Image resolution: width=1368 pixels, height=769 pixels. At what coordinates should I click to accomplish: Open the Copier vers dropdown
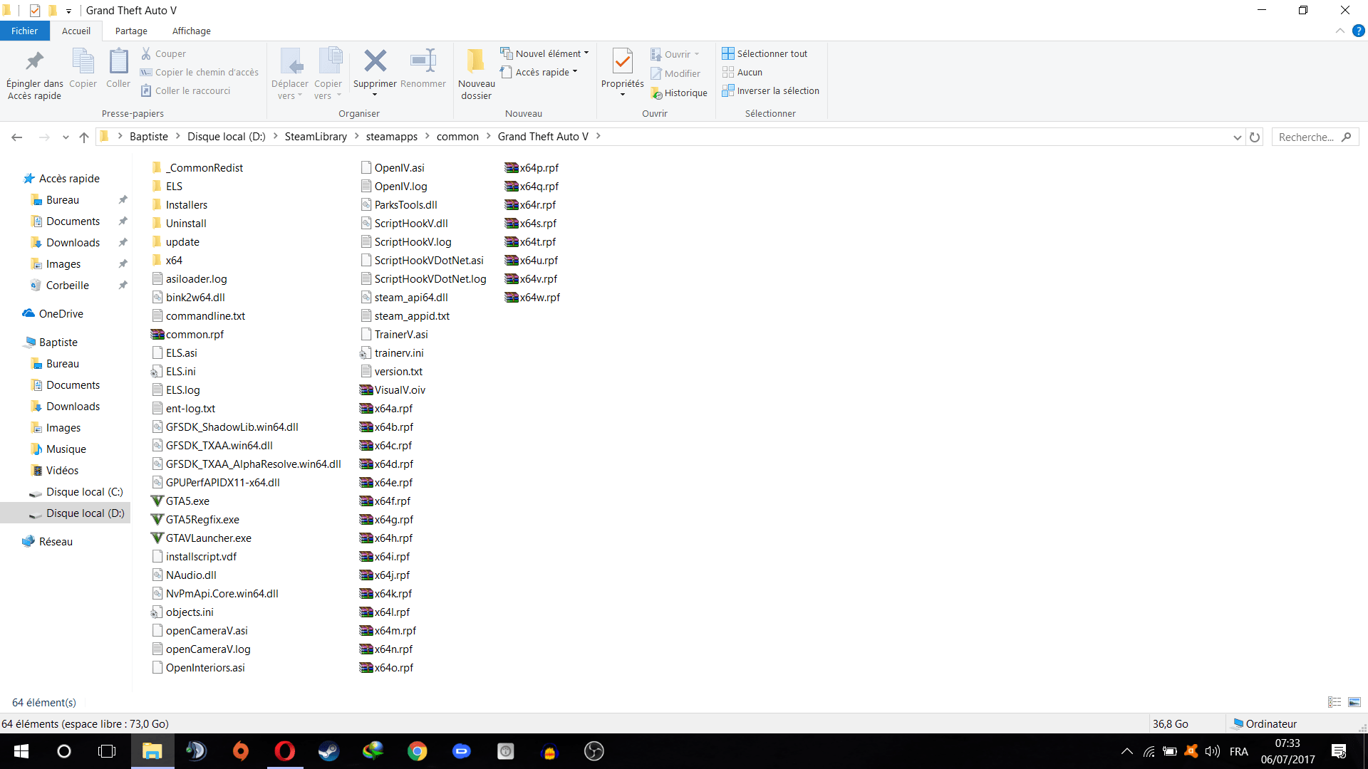[328, 74]
